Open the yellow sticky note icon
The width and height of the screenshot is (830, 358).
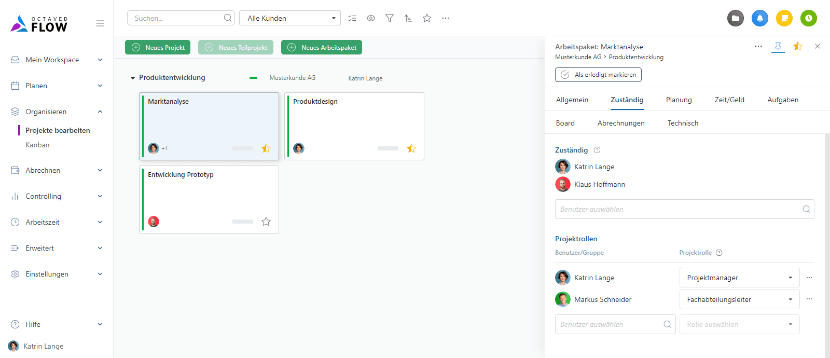click(x=784, y=18)
